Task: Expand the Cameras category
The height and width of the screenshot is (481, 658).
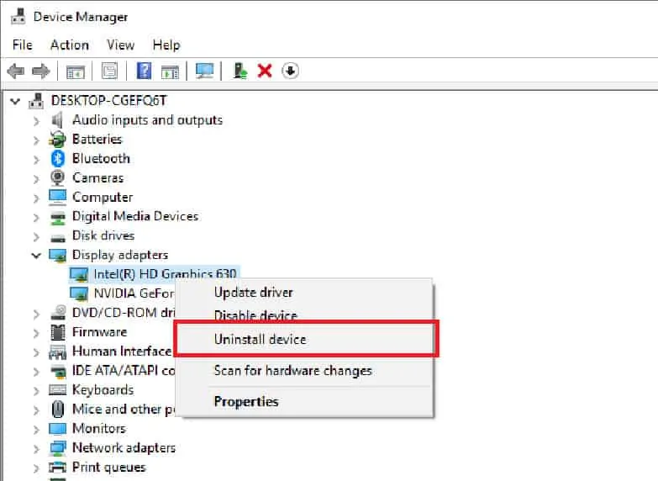Action: (36, 179)
